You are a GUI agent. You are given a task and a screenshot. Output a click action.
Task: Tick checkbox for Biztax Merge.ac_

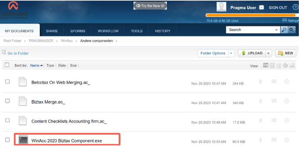coord(7,101)
